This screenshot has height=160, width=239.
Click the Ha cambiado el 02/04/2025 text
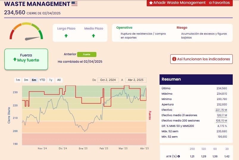pos(80,61)
